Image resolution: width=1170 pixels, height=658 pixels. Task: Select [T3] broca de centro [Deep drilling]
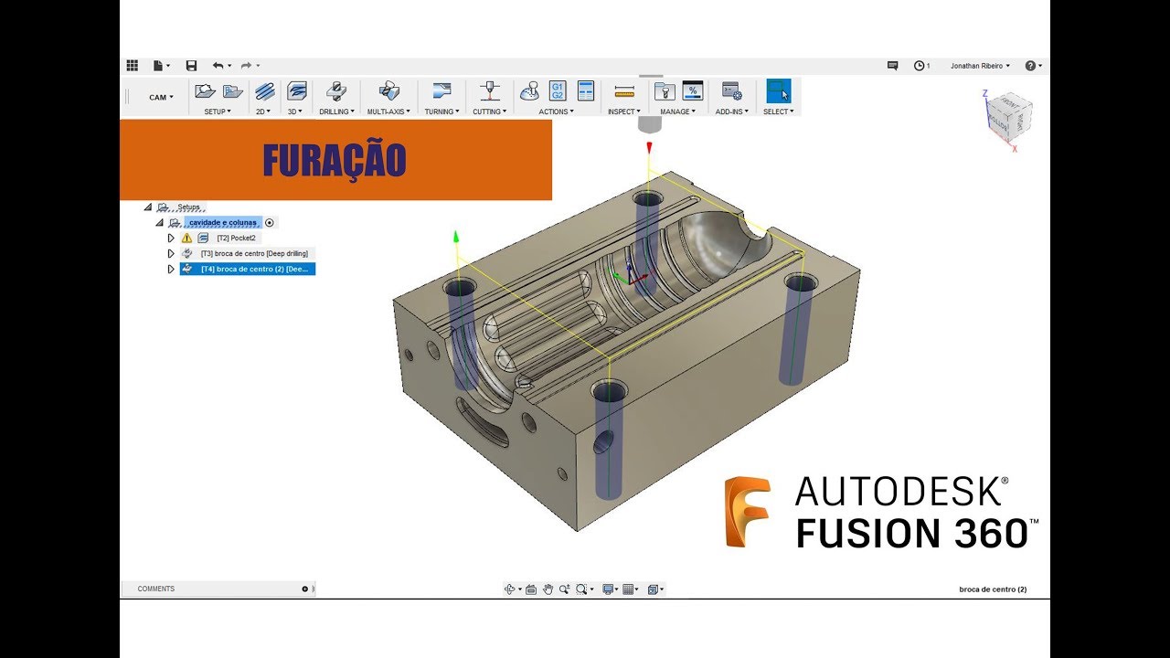click(254, 253)
